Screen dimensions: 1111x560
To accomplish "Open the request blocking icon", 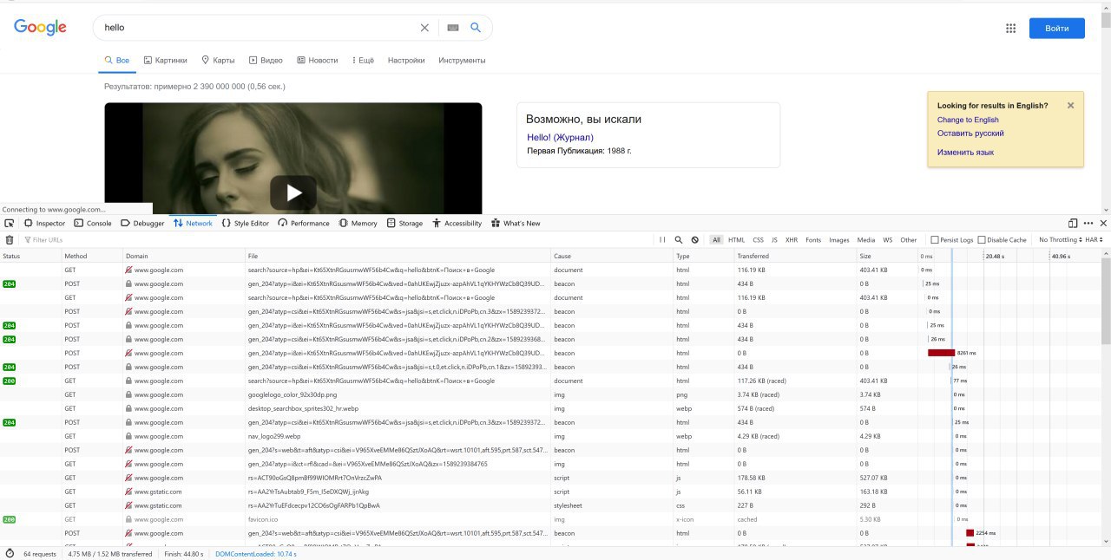I will pyautogui.click(x=695, y=240).
